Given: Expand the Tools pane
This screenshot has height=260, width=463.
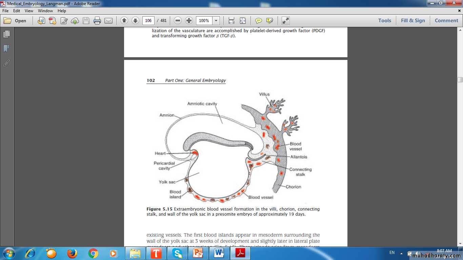Looking at the screenshot, I should coord(384,21).
